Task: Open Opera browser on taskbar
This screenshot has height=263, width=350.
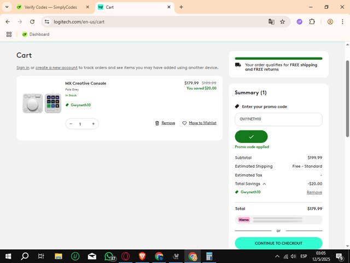Action: click(125, 256)
